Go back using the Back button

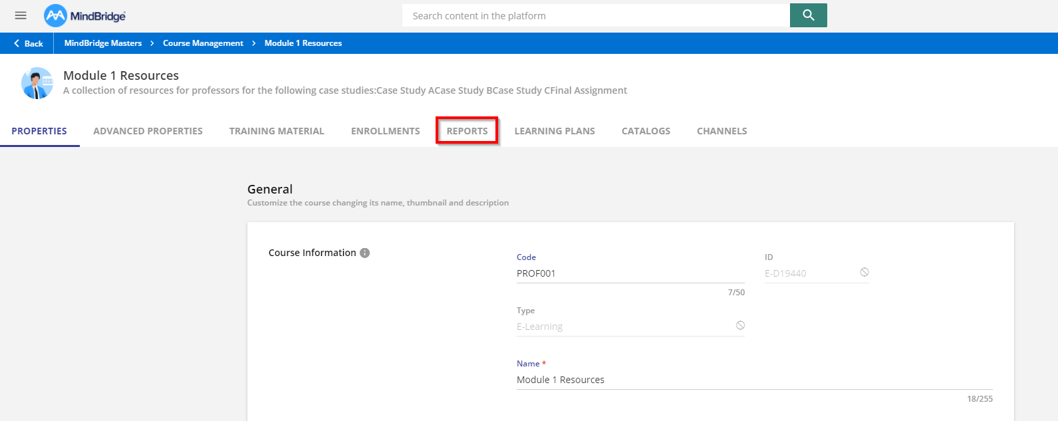coord(28,43)
